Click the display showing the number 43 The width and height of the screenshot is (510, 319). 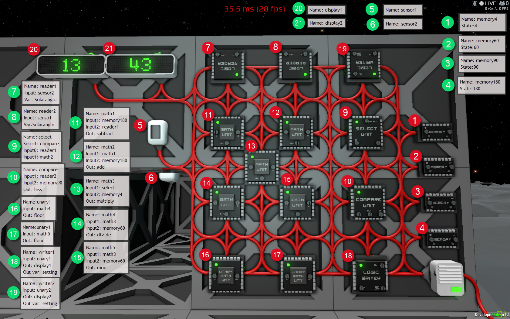pos(140,64)
